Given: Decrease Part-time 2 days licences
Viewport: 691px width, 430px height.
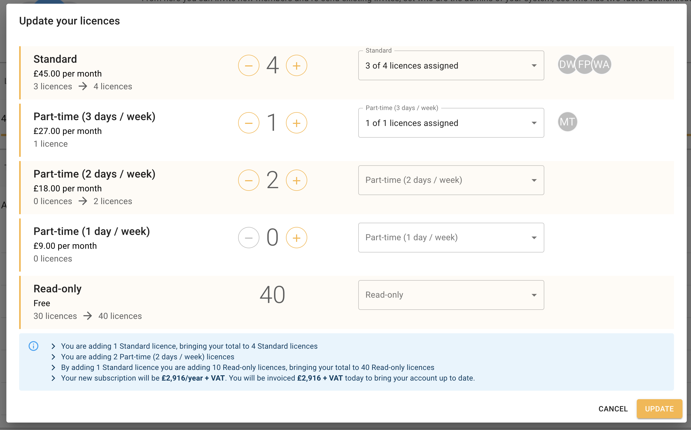Looking at the screenshot, I should (248, 181).
